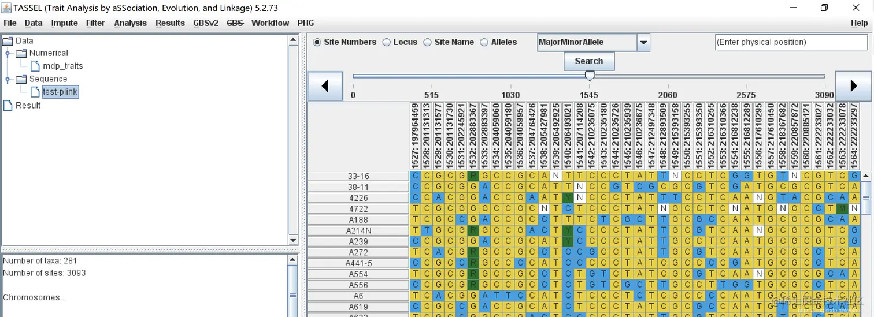874x317 pixels.
Task: Select the Locus radio button
Action: pyautogui.click(x=386, y=42)
